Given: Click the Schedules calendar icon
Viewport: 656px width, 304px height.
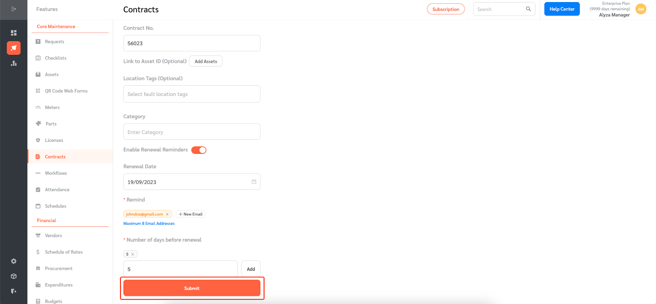Looking at the screenshot, I should tap(38, 206).
